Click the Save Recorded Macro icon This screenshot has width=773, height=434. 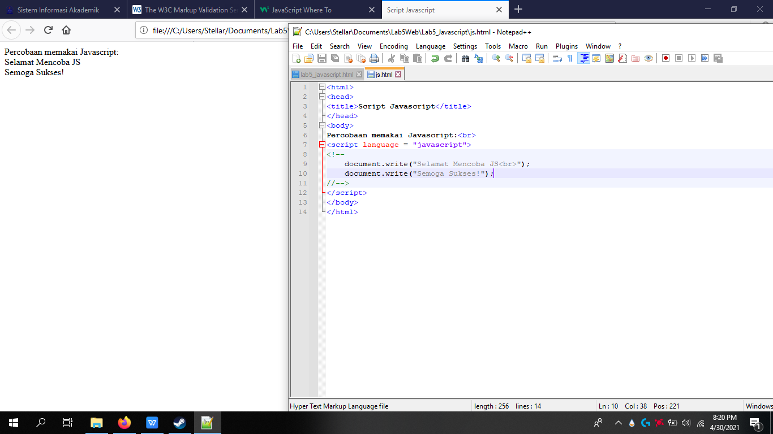[x=718, y=58]
